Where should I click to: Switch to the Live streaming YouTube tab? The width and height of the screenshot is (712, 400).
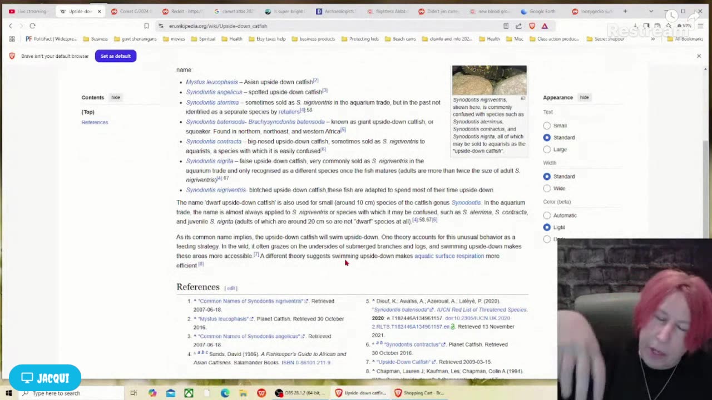28,11
